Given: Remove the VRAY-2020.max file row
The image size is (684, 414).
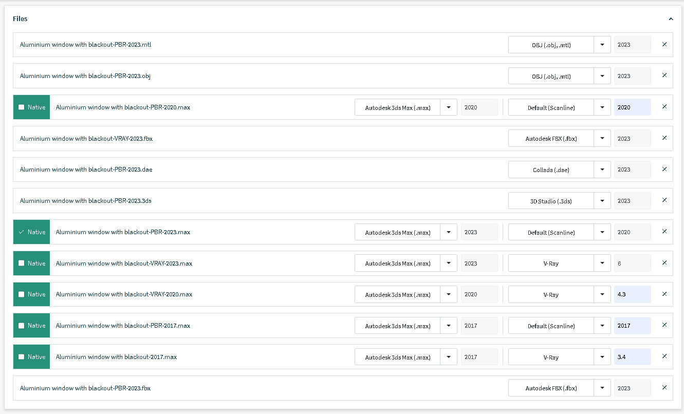Looking at the screenshot, I should pos(664,294).
